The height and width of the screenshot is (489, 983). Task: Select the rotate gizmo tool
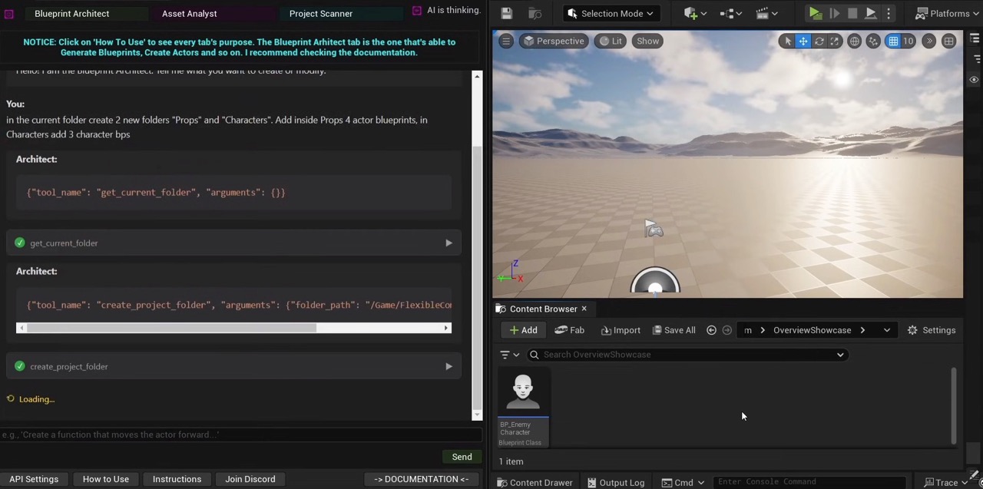(819, 41)
